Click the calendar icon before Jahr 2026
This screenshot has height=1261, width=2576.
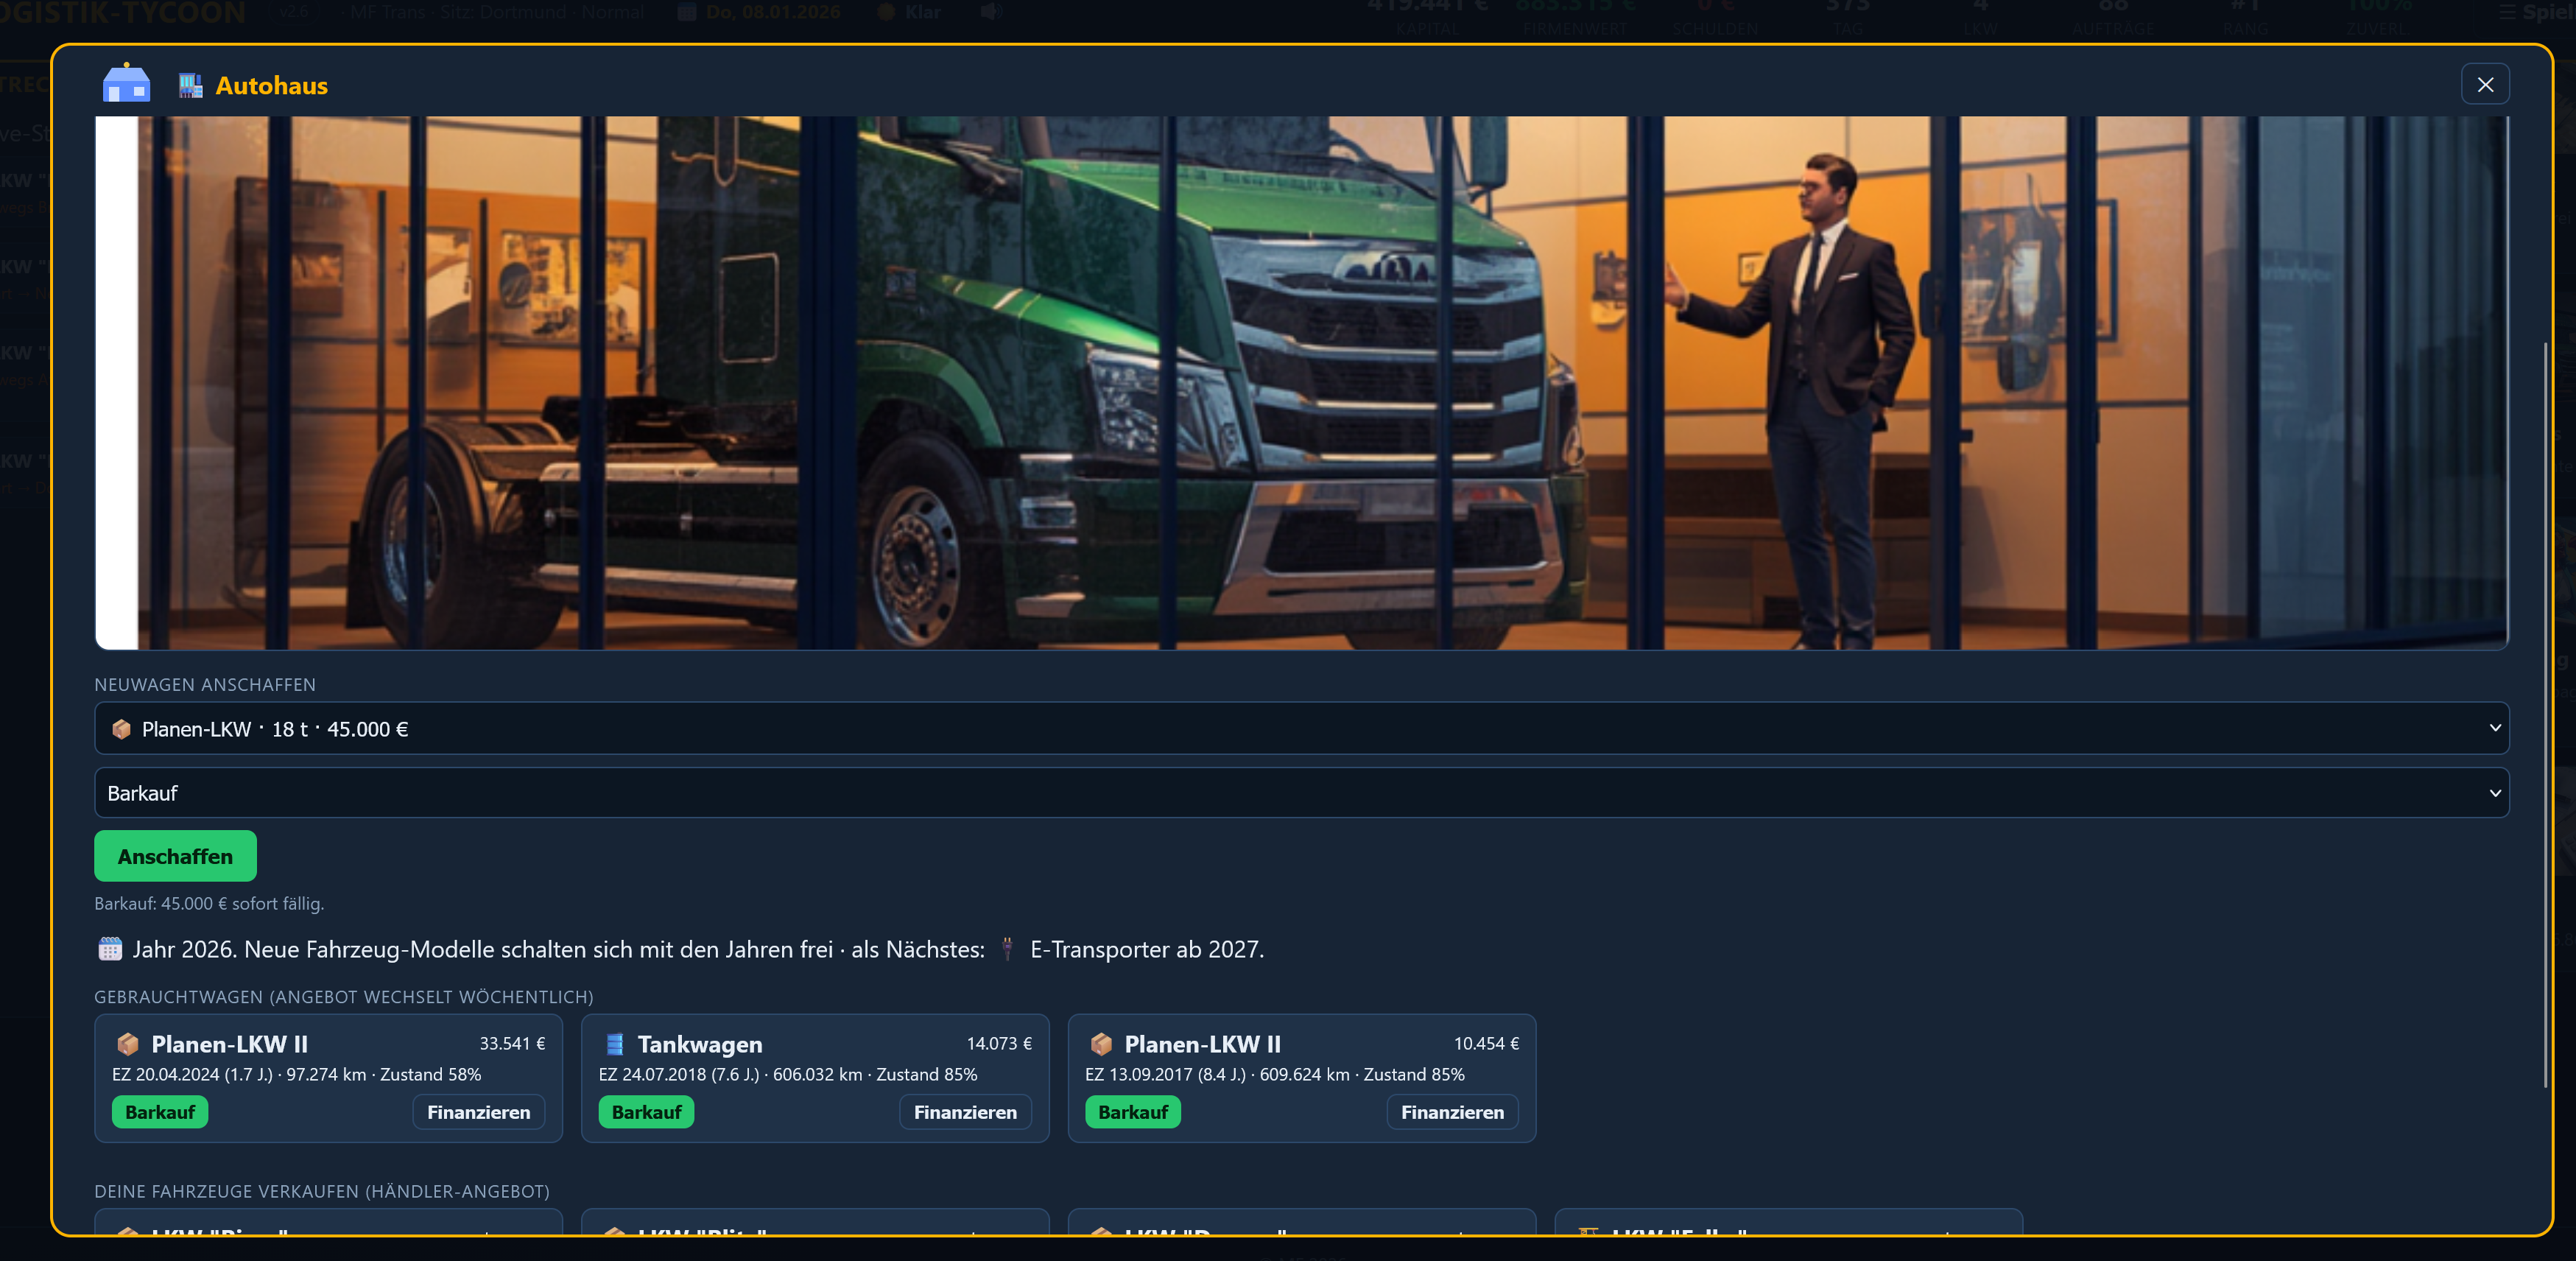tap(110, 949)
